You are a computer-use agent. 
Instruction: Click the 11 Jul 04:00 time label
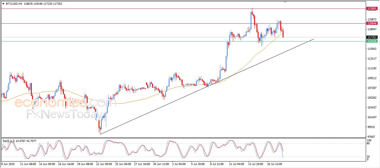click(237, 164)
